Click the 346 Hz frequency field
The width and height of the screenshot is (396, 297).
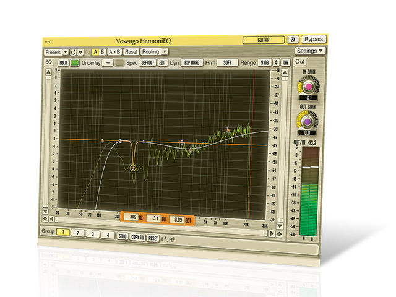(132, 217)
